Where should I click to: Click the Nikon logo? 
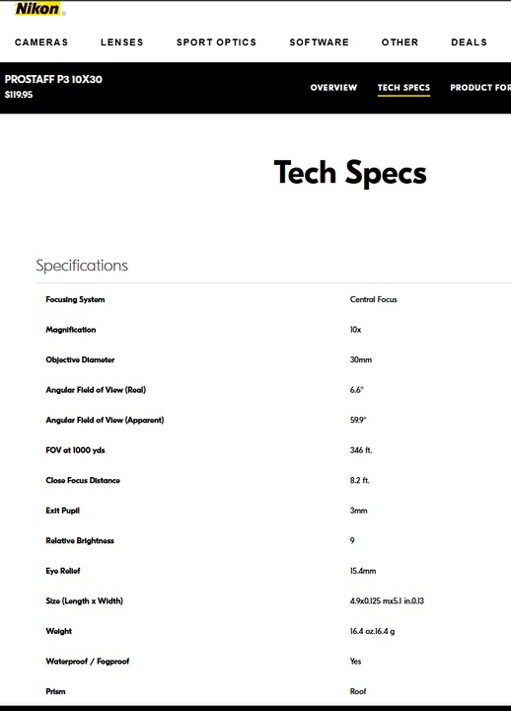[x=37, y=9]
